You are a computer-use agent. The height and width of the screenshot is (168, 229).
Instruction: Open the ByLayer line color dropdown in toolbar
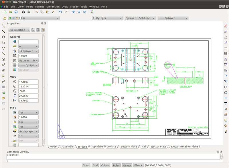(107, 18)
